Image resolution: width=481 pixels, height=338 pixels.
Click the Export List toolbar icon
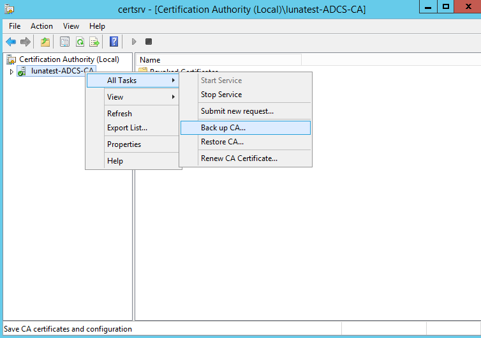click(x=94, y=42)
